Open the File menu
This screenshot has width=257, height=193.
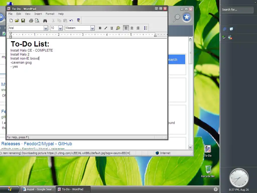10,14
